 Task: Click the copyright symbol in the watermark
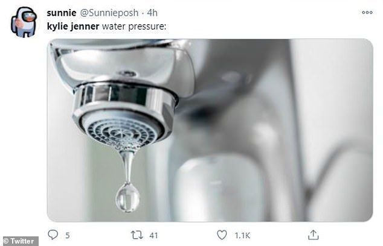click(x=5, y=241)
